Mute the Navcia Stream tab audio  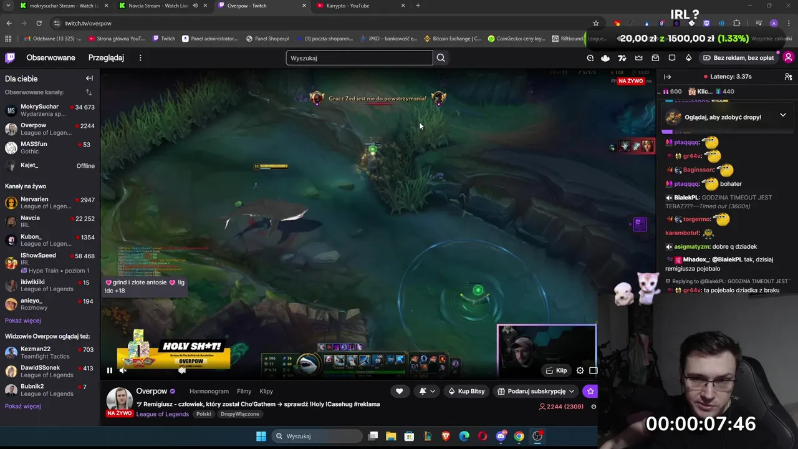click(195, 6)
